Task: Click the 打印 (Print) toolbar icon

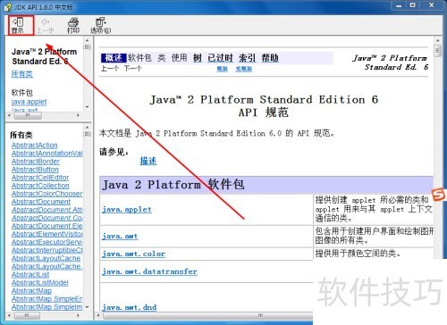Action: (x=73, y=26)
